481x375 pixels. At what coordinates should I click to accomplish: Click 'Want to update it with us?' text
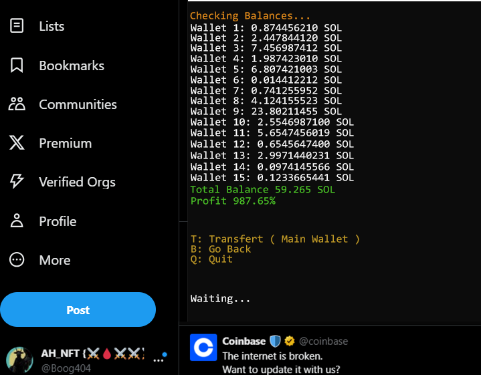pyautogui.click(x=281, y=369)
